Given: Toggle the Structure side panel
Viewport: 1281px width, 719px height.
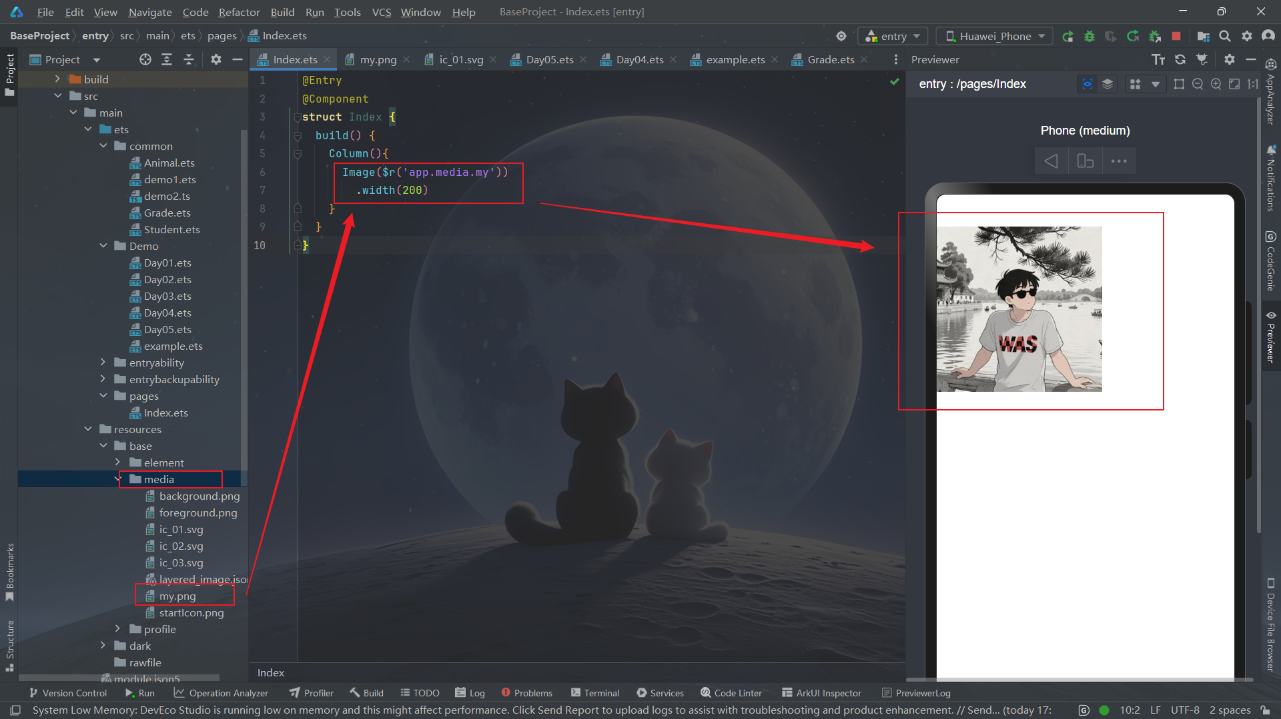Looking at the screenshot, I should click(9, 645).
